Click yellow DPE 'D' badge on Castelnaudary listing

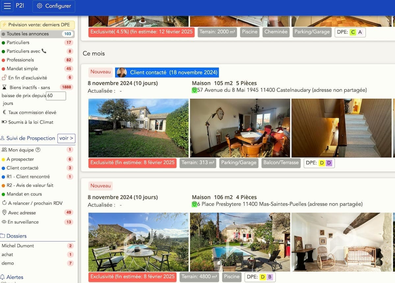pos(322,163)
